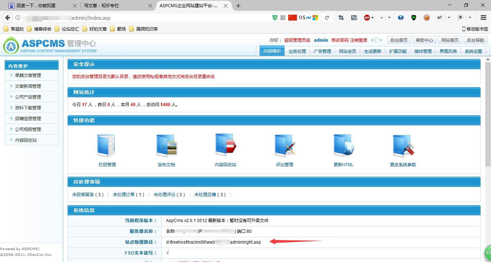Switch to the 系统设置 main tab
The image size is (491, 262).
pos(473,51)
